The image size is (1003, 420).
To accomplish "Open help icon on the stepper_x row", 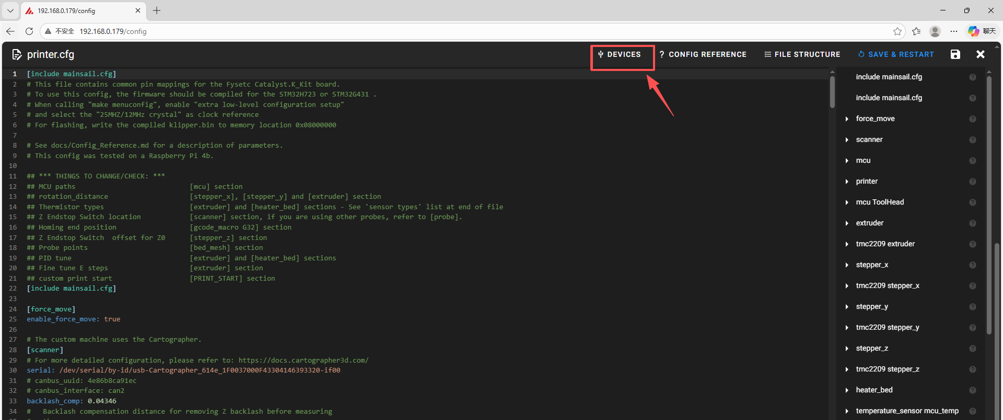I will tap(973, 265).
